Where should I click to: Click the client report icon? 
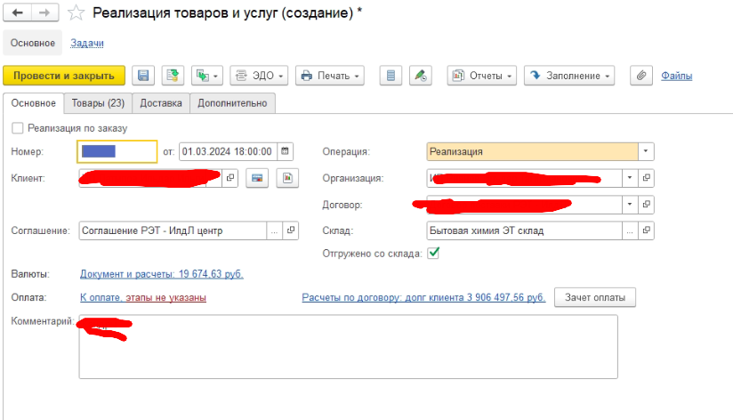point(286,178)
